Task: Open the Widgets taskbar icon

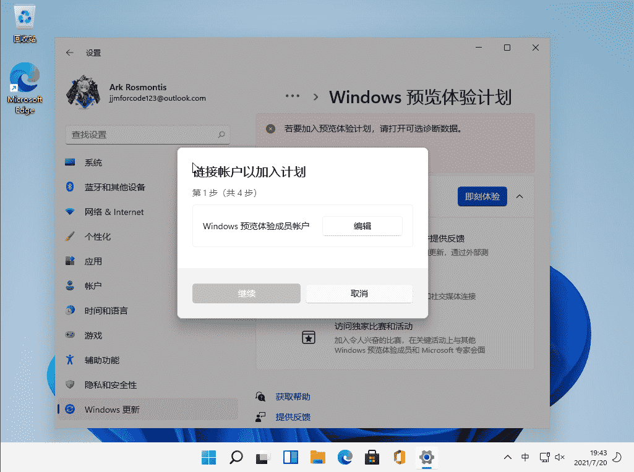Action: pyautogui.click(x=290, y=457)
